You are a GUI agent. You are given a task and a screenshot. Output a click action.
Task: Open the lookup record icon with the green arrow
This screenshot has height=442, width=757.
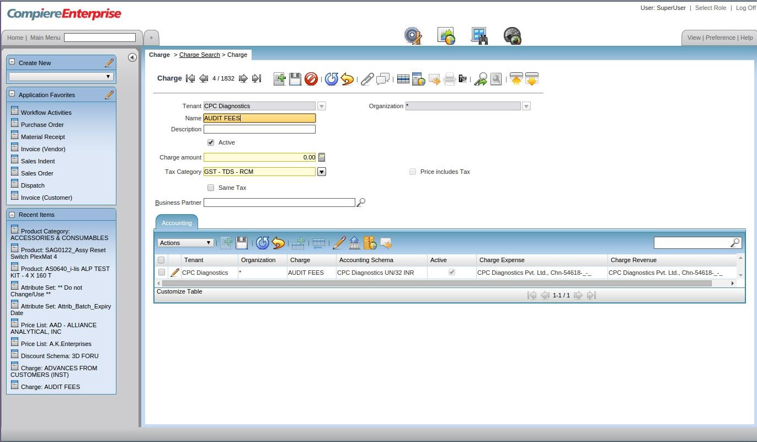(x=481, y=79)
